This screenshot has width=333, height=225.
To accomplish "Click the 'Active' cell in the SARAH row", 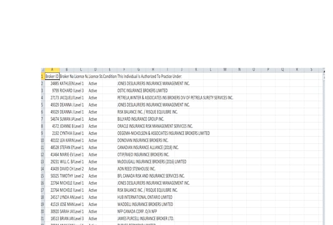I will tap(95, 212).
